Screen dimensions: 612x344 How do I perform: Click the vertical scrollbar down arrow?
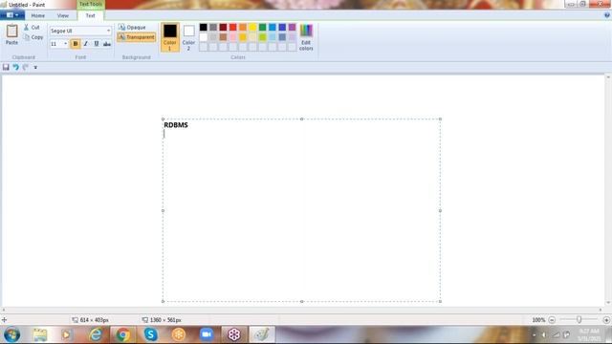tap(608, 303)
